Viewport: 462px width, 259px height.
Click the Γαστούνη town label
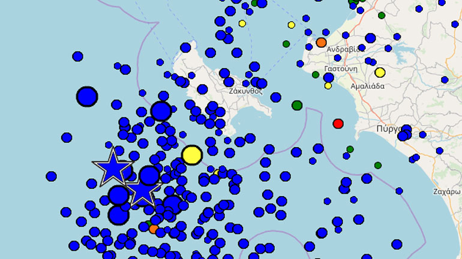point(342,69)
